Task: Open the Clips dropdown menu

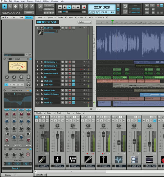Action: (x=82, y=17)
